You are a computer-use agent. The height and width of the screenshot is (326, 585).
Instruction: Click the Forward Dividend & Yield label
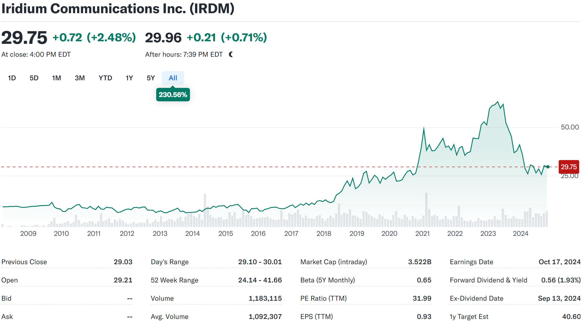[488, 280]
